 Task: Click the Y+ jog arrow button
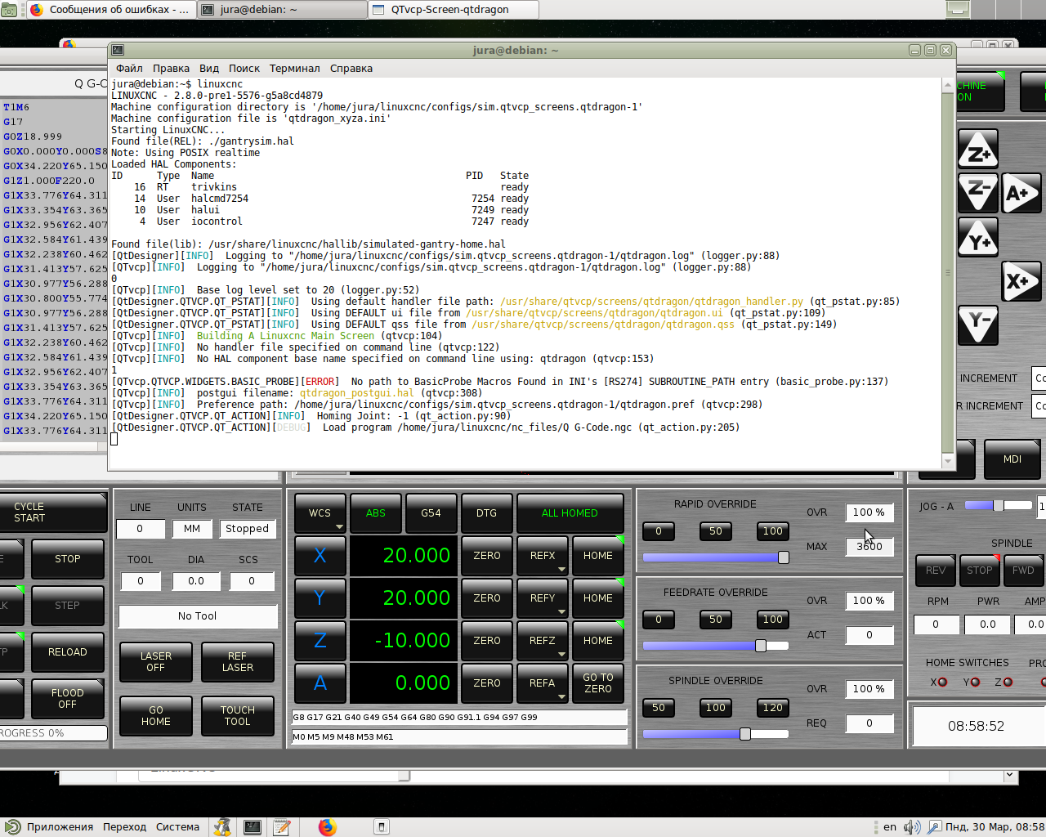(978, 238)
